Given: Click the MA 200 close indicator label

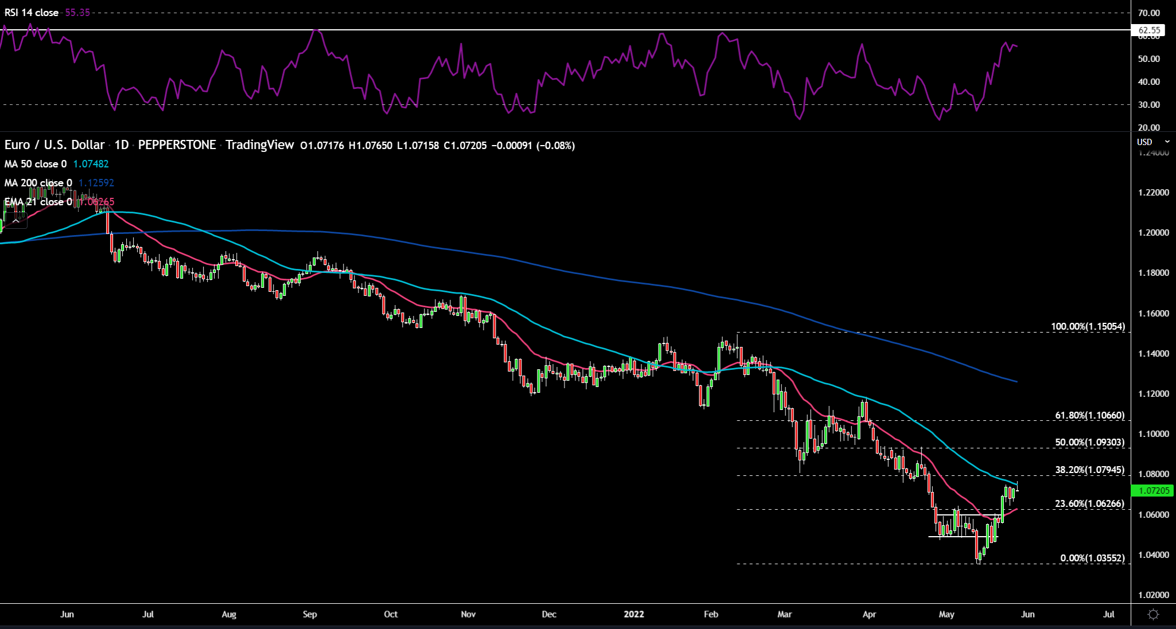Looking at the screenshot, I should [x=38, y=183].
